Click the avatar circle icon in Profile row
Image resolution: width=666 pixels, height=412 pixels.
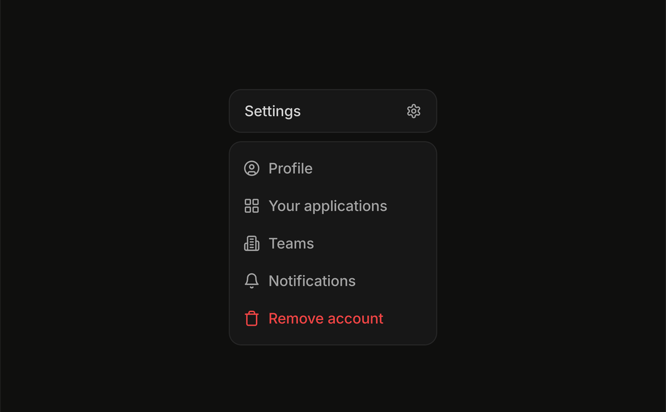252,168
